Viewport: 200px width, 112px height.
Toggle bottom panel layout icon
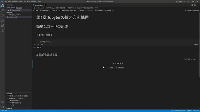tap(179, 2)
